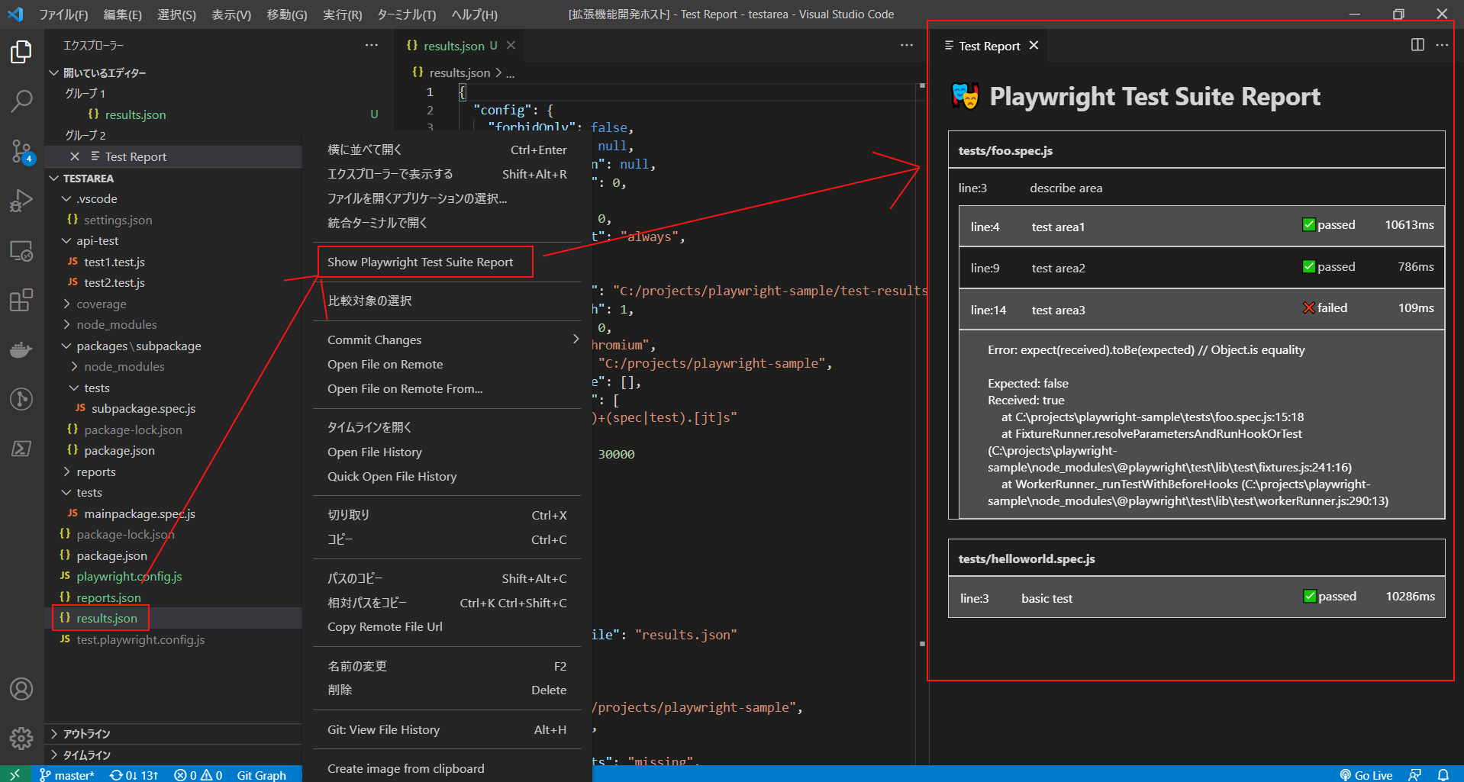The height and width of the screenshot is (782, 1464).
Task: Click errors and warnings count in status bar
Action: tap(198, 774)
